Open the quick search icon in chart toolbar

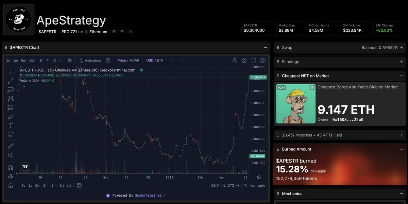(235, 61)
